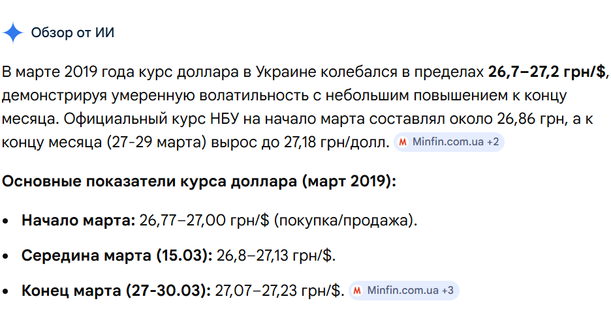Select the bold Конец марта (27-30.03) label
The width and height of the screenshot is (611, 318).
pyautogui.click(x=116, y=291)
